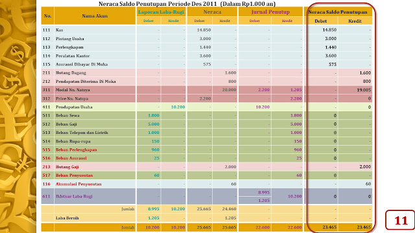Select the account name 'Modal Nn. Natsya'
Screen dimensions: 415x233
click(x=73, y=90)
